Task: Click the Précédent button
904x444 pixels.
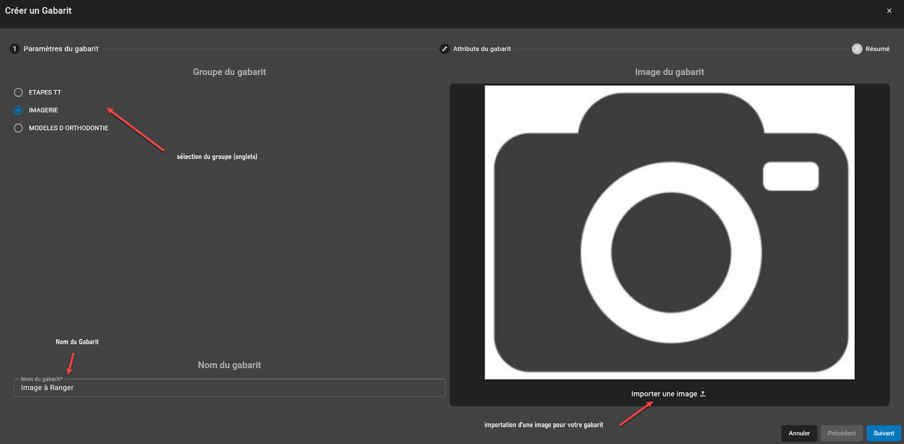Action: coord(841,433)
